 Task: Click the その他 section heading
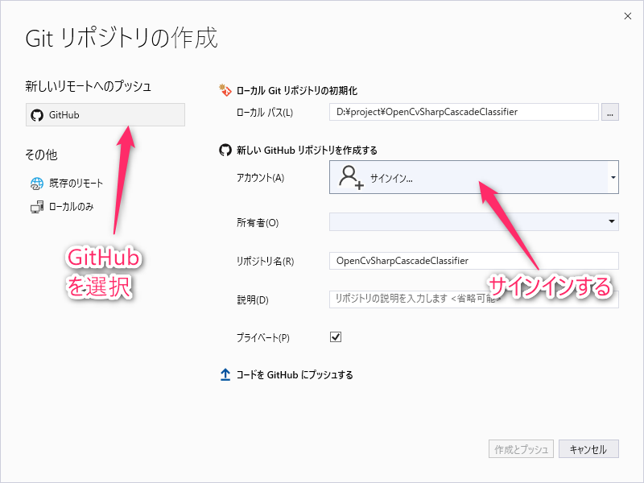41,155
